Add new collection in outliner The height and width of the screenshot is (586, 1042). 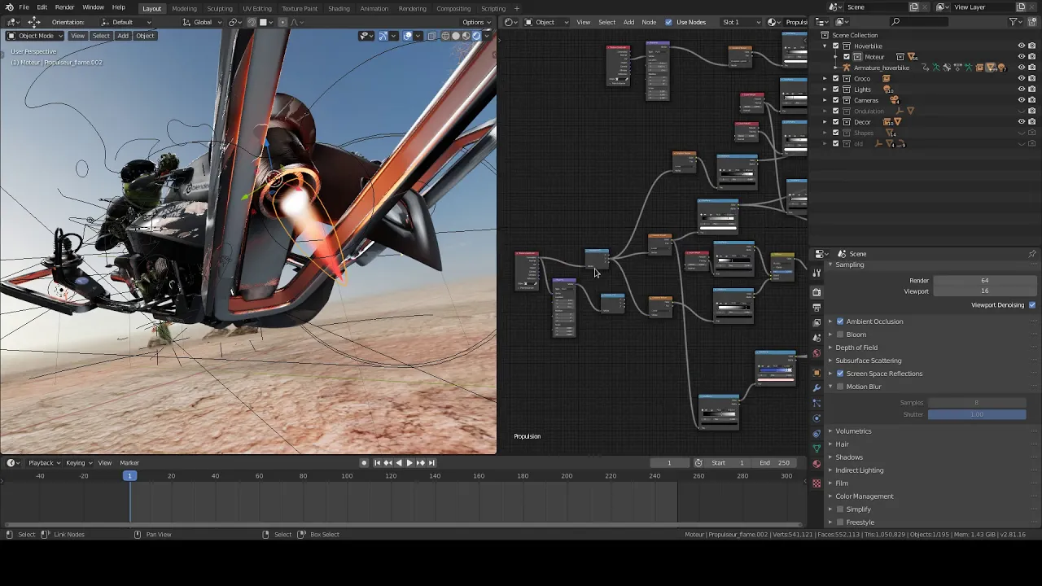pos(1032,22)
